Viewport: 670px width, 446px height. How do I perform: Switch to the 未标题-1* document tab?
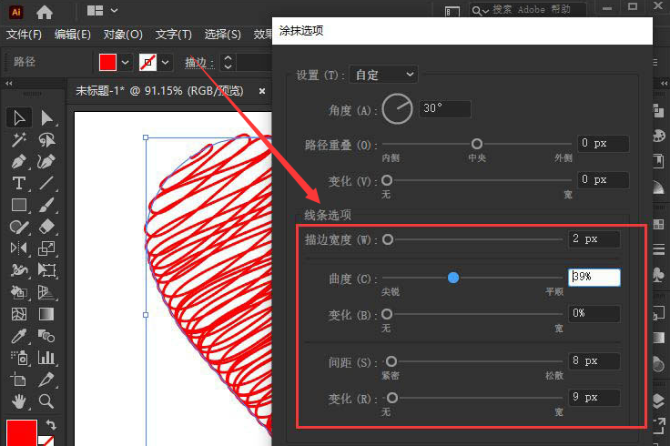[x=159, y=91]
